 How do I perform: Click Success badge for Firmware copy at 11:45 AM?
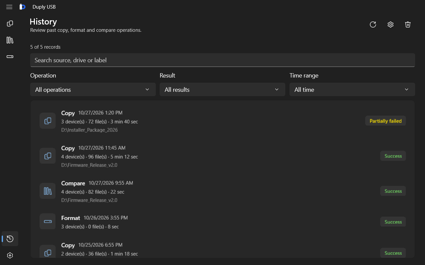point(393,156)
